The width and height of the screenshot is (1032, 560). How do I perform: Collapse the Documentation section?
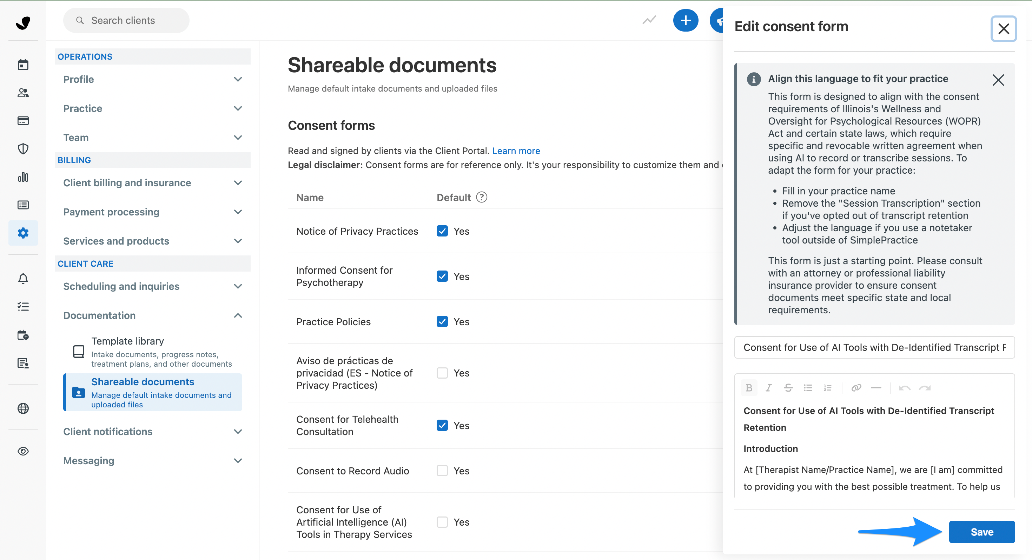pos(153,315)
